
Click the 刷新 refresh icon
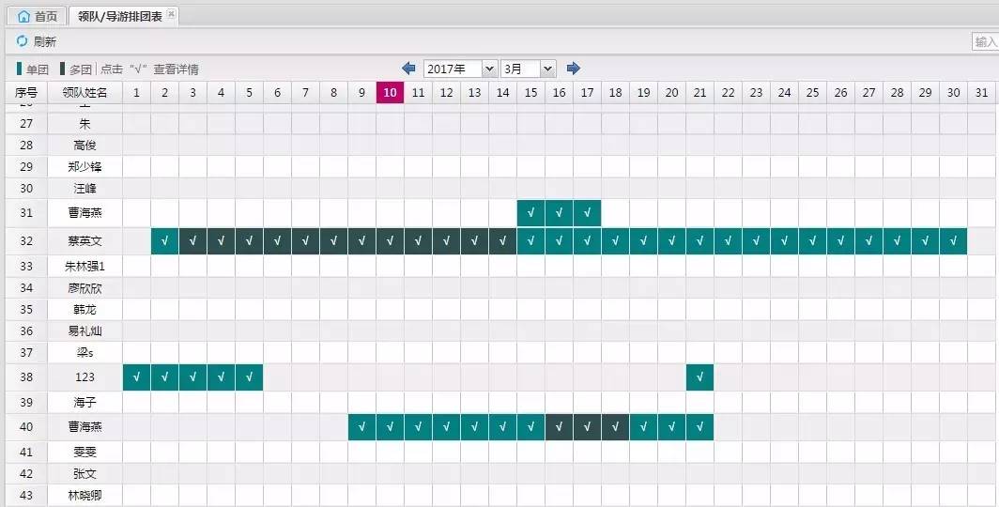coord(23,41)
